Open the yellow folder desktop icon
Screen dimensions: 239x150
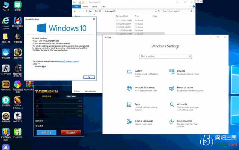coord(6,38)
